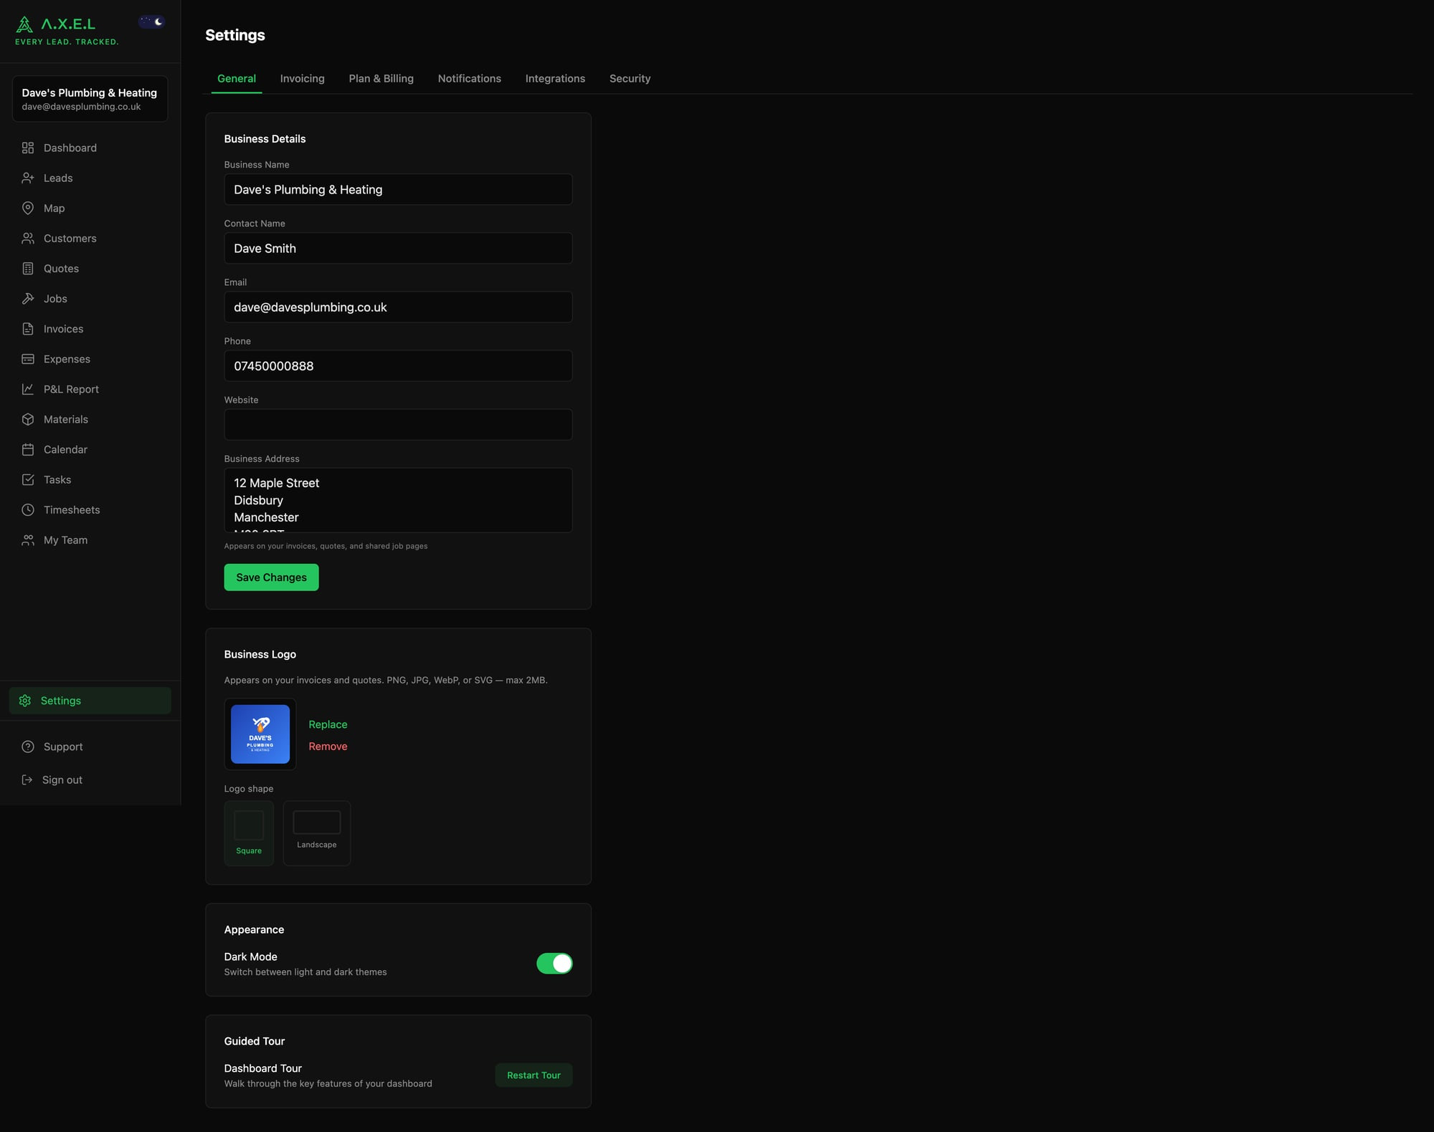This screenshot has width=1434, height=1132.
Task: Click the moon theme toggle near the logo
Action: 151,21
